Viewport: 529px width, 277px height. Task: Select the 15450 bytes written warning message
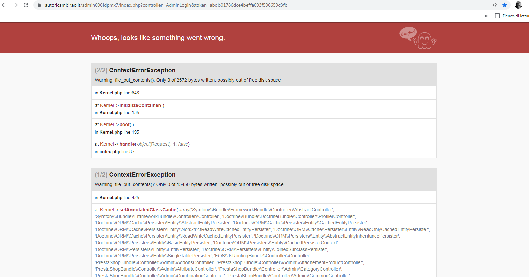pyautogui.click(x=189, y=184)
